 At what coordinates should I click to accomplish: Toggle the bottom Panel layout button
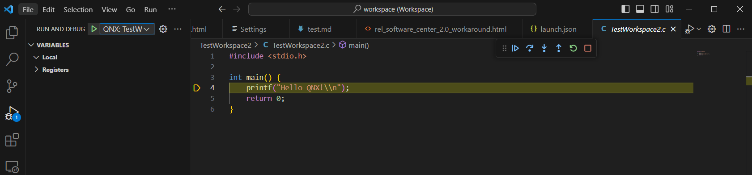[x=640, y=9]
